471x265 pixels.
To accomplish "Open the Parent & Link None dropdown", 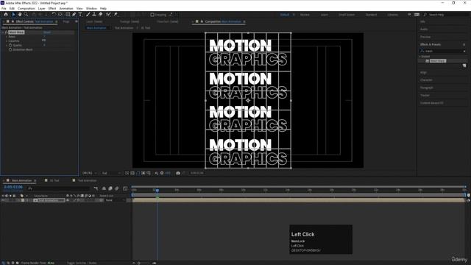I will [x=115, y=200].
